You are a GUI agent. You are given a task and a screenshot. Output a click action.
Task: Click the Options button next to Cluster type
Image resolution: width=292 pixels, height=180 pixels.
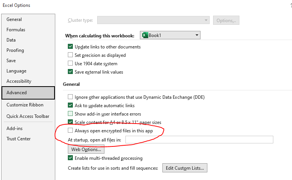tap(226, 20)
